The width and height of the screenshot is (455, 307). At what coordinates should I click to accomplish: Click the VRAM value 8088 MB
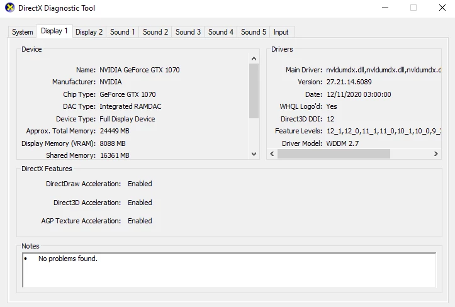(x=113, y=143)
